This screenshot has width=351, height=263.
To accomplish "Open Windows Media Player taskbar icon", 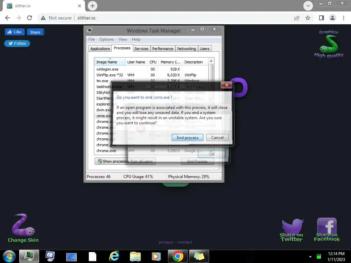I will [156, 256].
